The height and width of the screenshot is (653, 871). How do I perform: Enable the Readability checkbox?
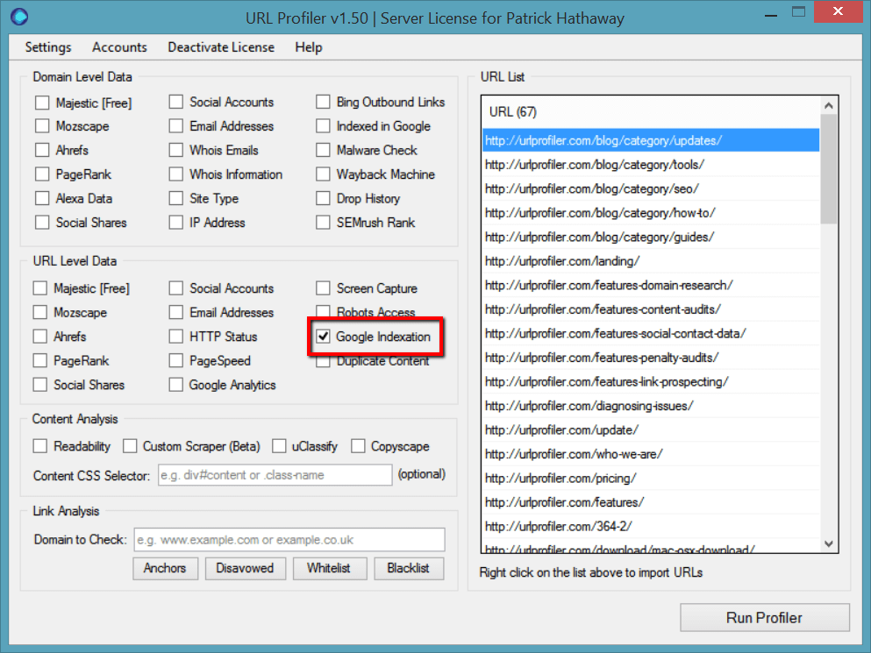coord(40,446)
